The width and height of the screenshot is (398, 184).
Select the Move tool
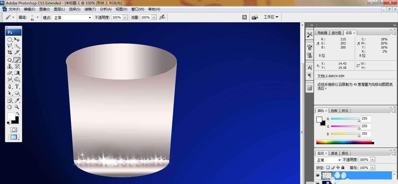[x=17, y=39]
